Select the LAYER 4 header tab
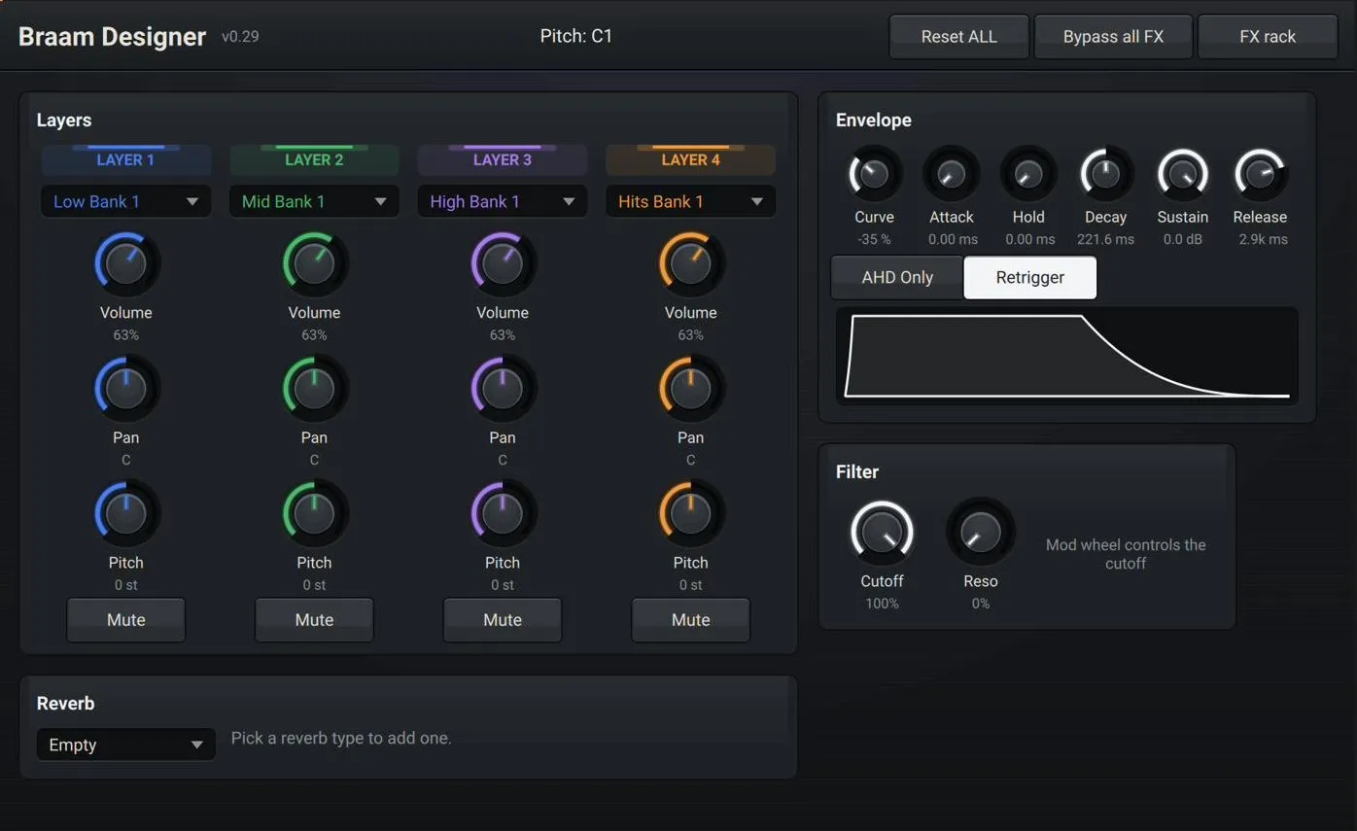The width and height of the screenshot is (1357, 831). pyautogui.click(x=691, y=159)
